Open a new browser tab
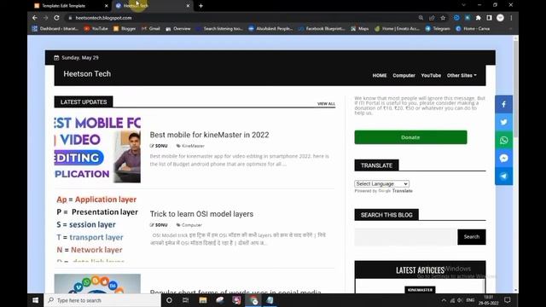This screenshot has height=307, width=546. (201, 6)
